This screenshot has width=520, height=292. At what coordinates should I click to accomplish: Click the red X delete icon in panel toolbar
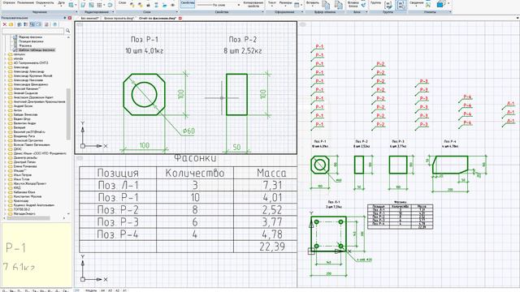click(x=5, y=24)
